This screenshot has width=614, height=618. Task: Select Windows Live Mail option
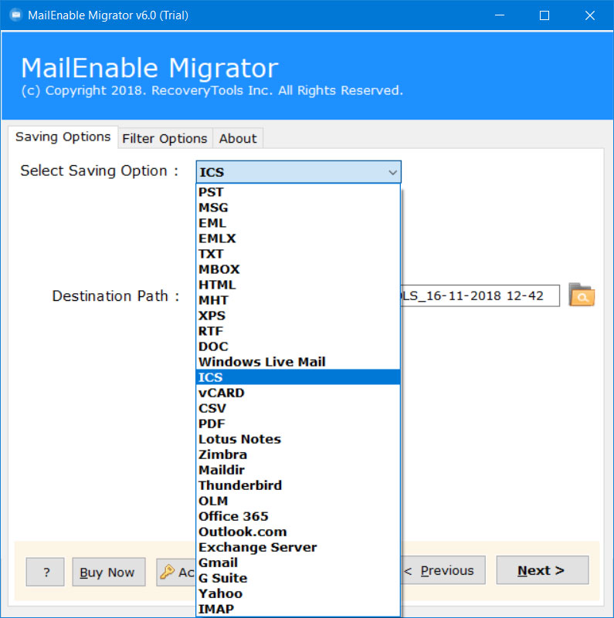pyautogui.click(x=298, y=362)
